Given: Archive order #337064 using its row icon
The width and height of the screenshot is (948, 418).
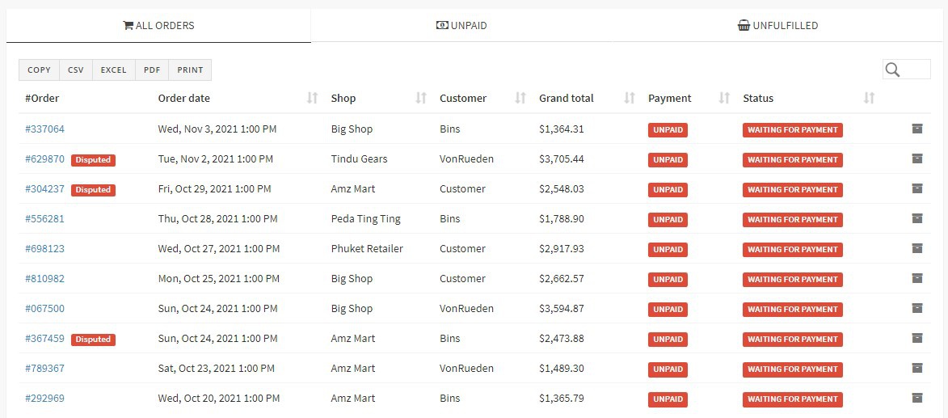Looking at the screenshot, I should [x=916, y=129].
